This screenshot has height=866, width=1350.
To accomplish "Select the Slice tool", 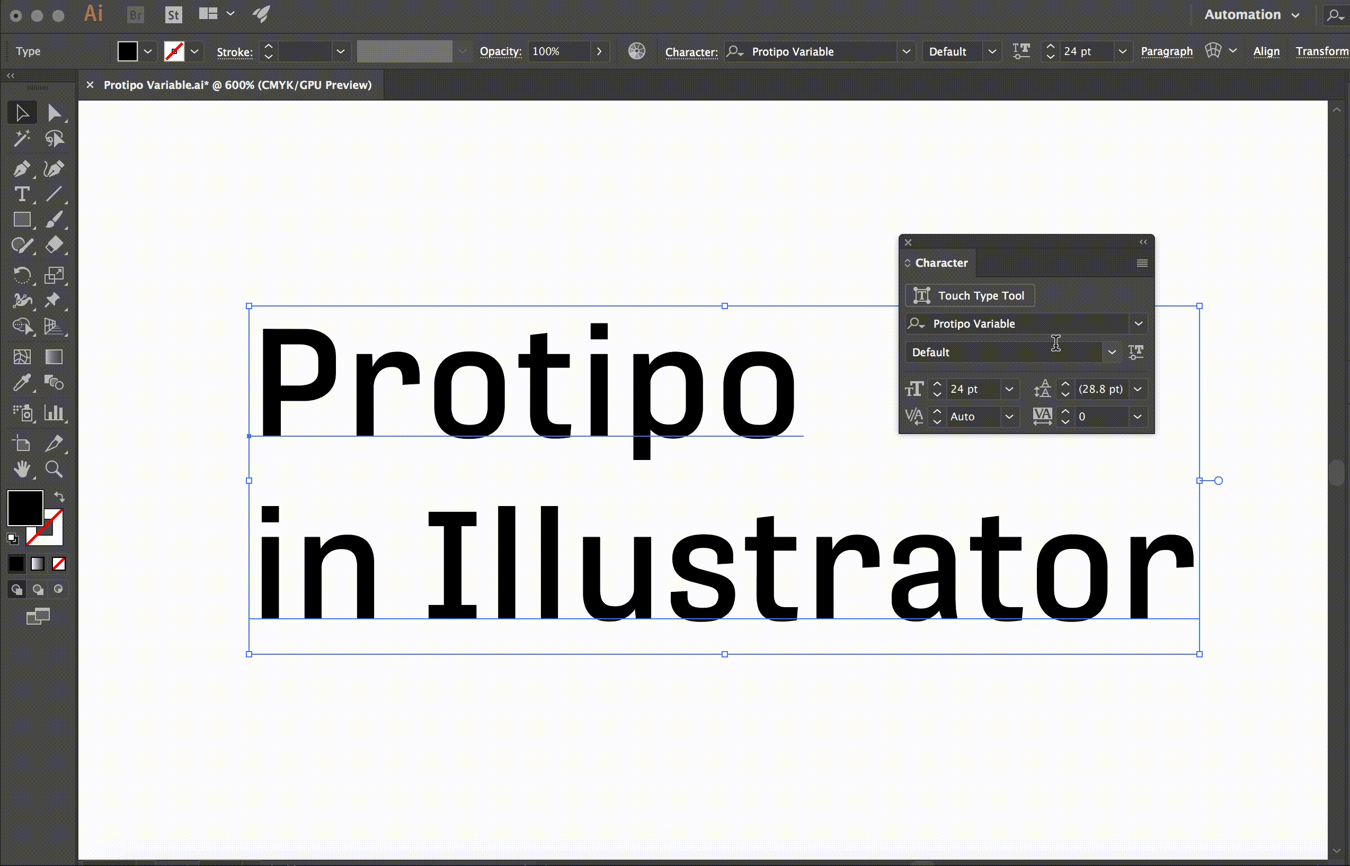I will point(54,444).
